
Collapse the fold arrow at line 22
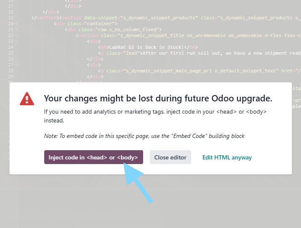tap(16, 36)
